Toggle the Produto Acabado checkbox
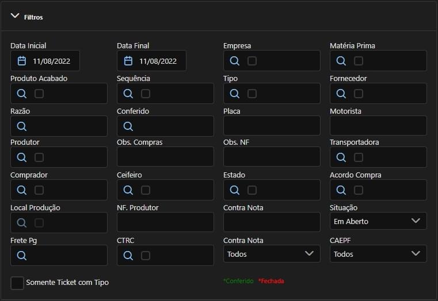The height and width of the screenshot is (301, 438). point(39,94)
